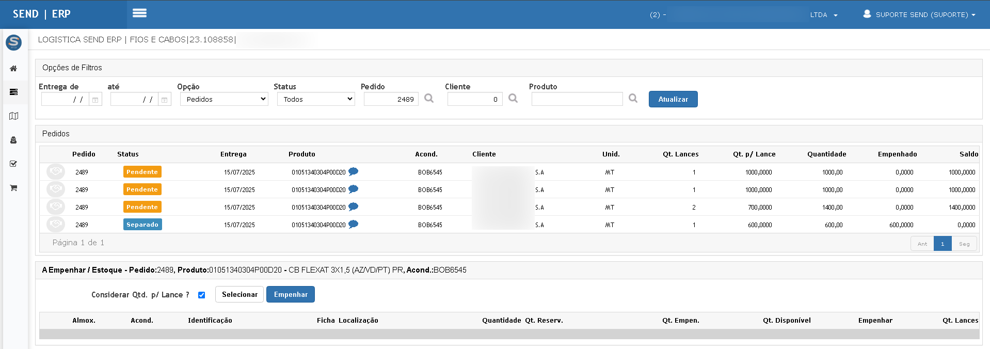Open calendar picker for Entrega de date

(x=95, y=99)
